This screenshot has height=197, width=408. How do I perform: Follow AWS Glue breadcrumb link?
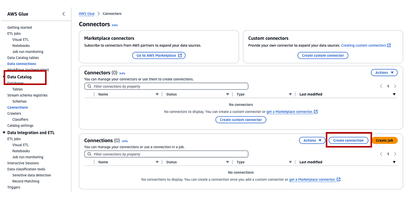pos(86,14)
